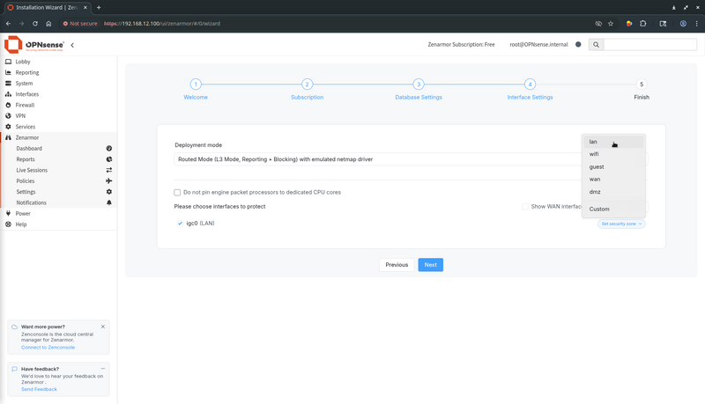705x404 pixels.
Task: Click the OPNsense logo
Action: pos(34,44)
